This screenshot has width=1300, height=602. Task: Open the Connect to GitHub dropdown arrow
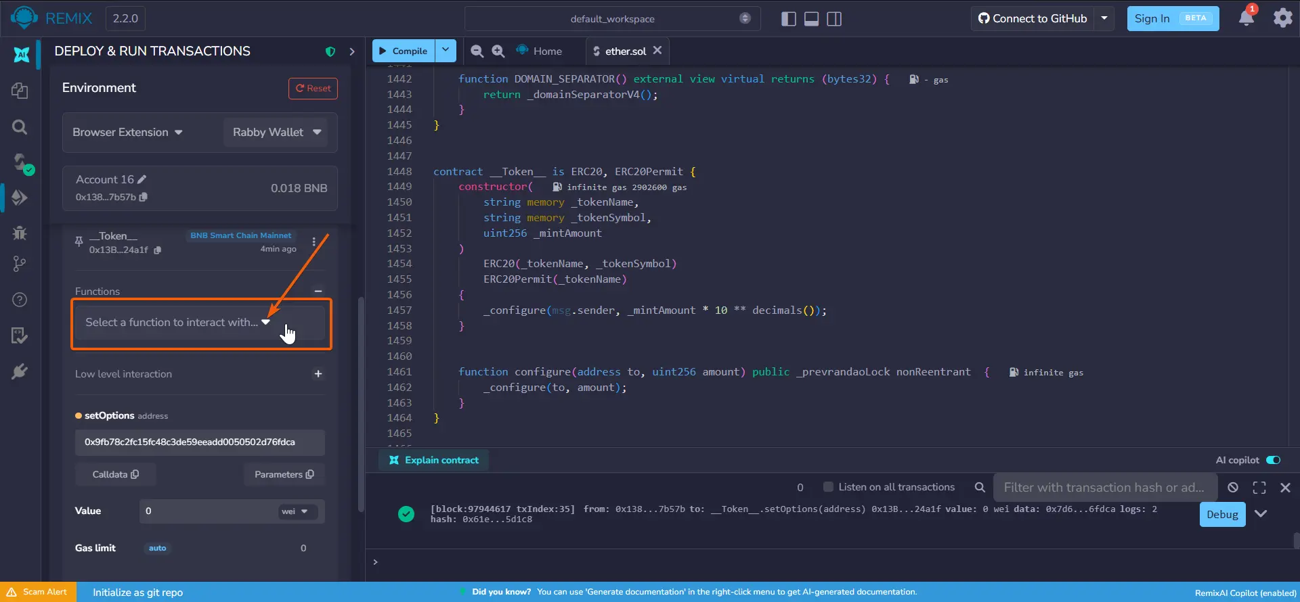coord(1104,18)
